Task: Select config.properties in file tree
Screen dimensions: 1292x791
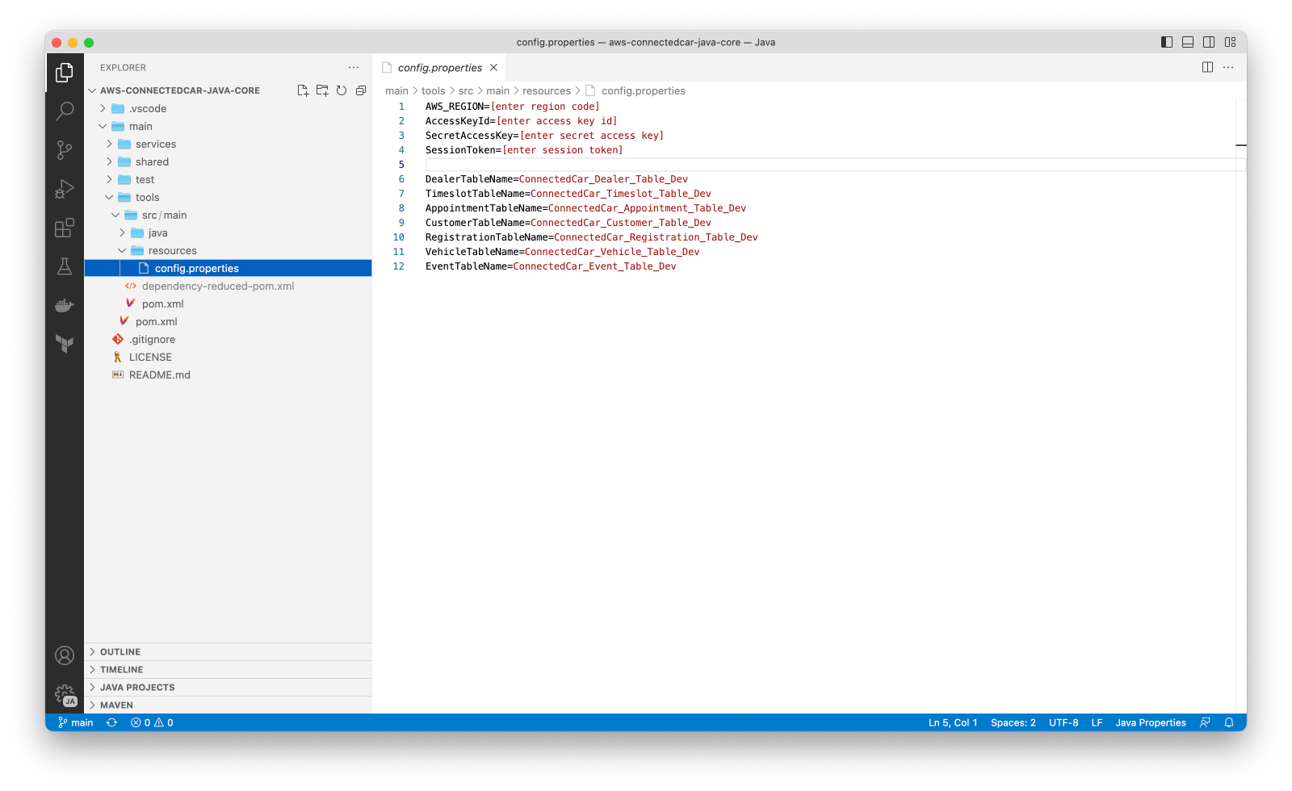Action: 228,268
